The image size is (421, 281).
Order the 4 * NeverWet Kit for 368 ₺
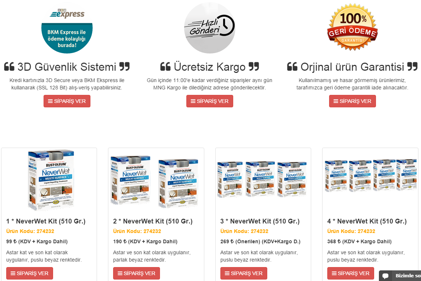tap(351, 273)
